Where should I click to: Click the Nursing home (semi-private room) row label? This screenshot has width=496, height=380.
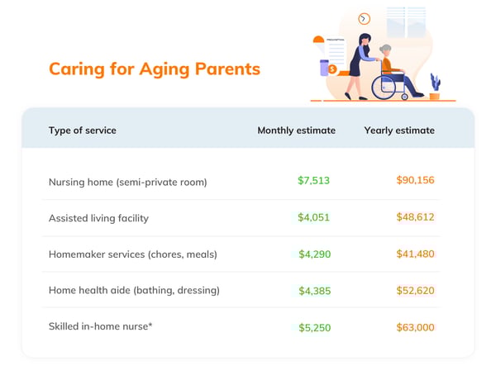(x=128, y=182)
